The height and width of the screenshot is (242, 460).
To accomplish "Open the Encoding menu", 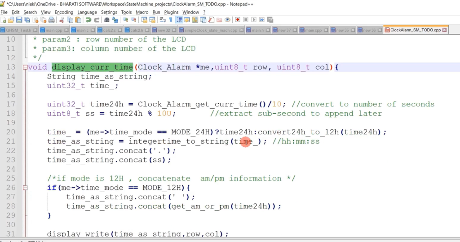I will [x=63, y=12].
